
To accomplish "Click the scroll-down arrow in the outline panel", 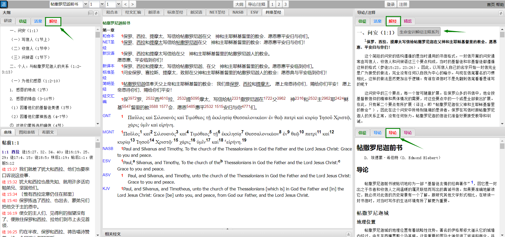I will [x=98, y=124].
